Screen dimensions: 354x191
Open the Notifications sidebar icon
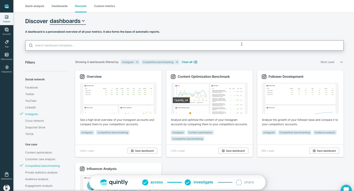[7, 176]
